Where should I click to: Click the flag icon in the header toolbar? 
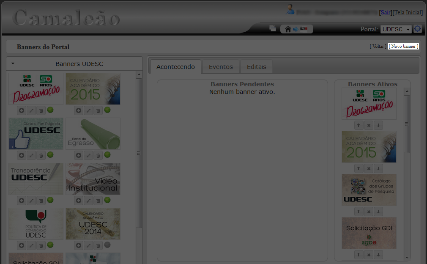[304, 29]
